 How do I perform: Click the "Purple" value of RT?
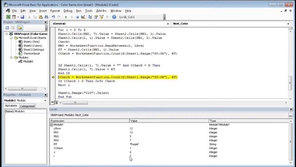(x=134, y=144)
